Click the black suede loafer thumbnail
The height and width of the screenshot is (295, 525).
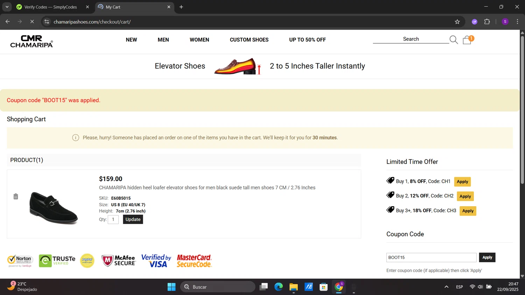(53, 208)
